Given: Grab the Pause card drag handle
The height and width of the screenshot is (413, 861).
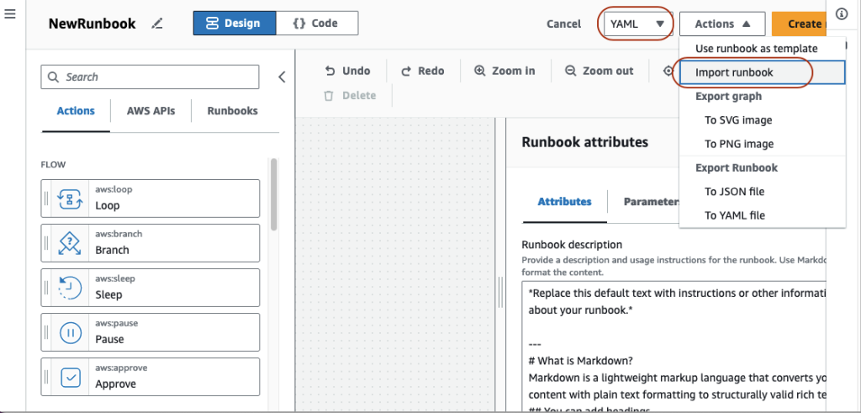Looking at the screenshot, I should (46, 332).
